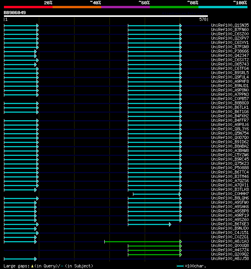Click on UniRef100_B3TM46
Image resolution: width=251 pixels, height=269 pixels.
pos(230,176)
